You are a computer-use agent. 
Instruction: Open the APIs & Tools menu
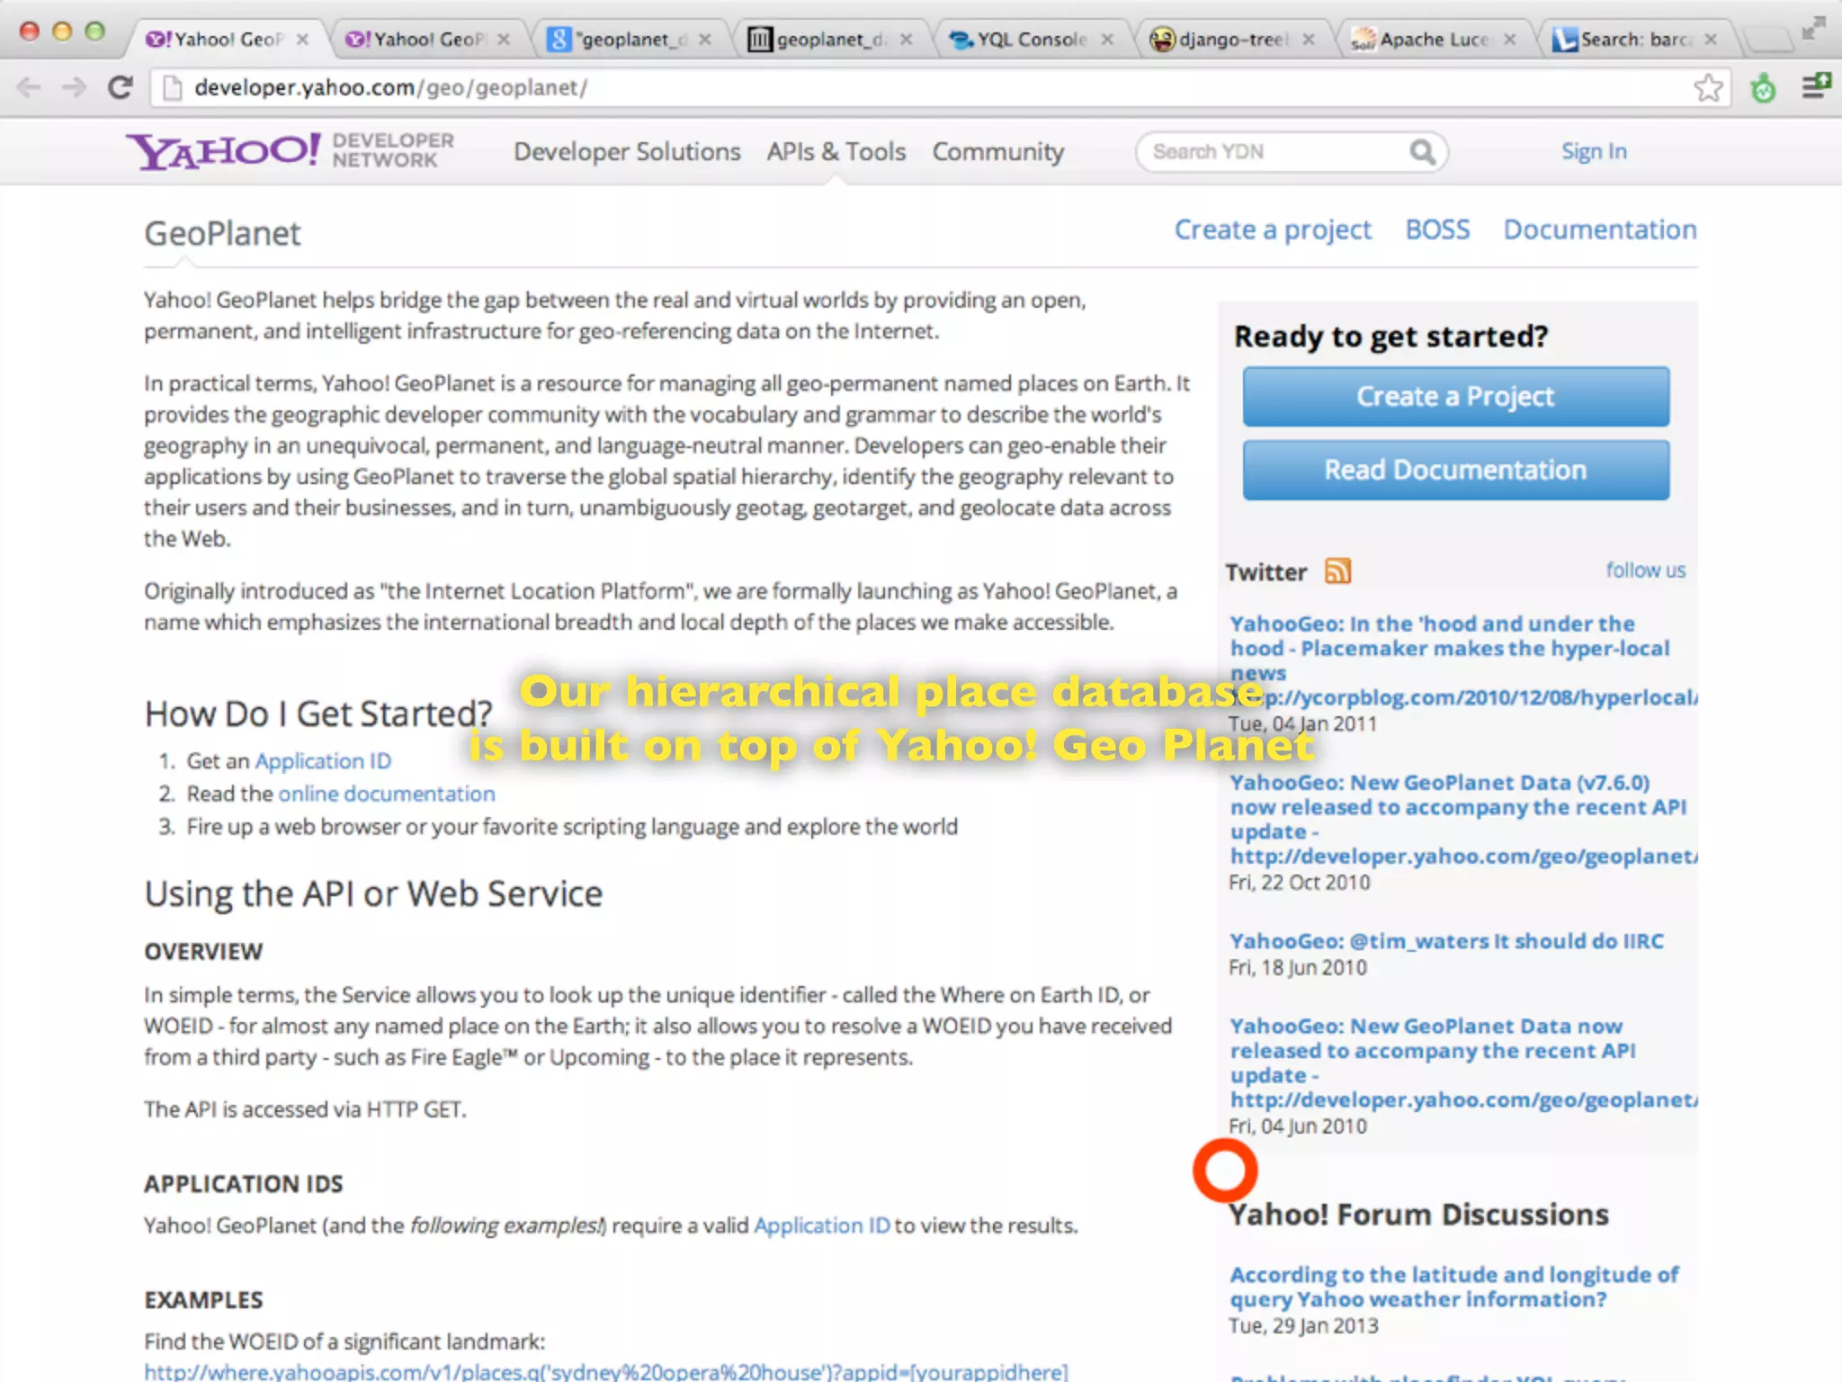pos(836,152)
